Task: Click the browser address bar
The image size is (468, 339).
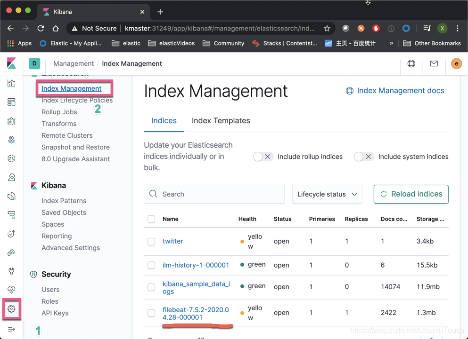Action: click(x=200, y=28)
